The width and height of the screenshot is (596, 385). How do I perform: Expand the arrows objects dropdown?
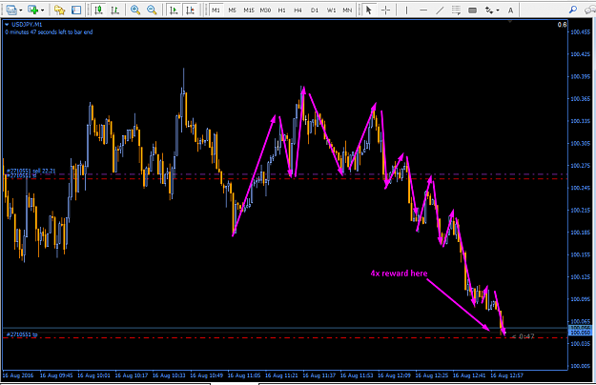(x=498, y=10)
